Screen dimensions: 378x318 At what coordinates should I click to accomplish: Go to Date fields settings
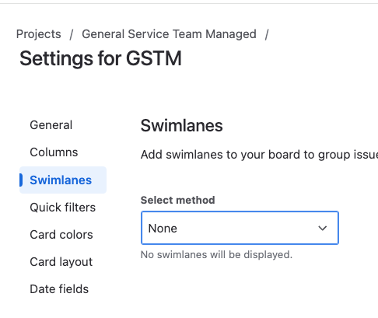tap(59, 289)
